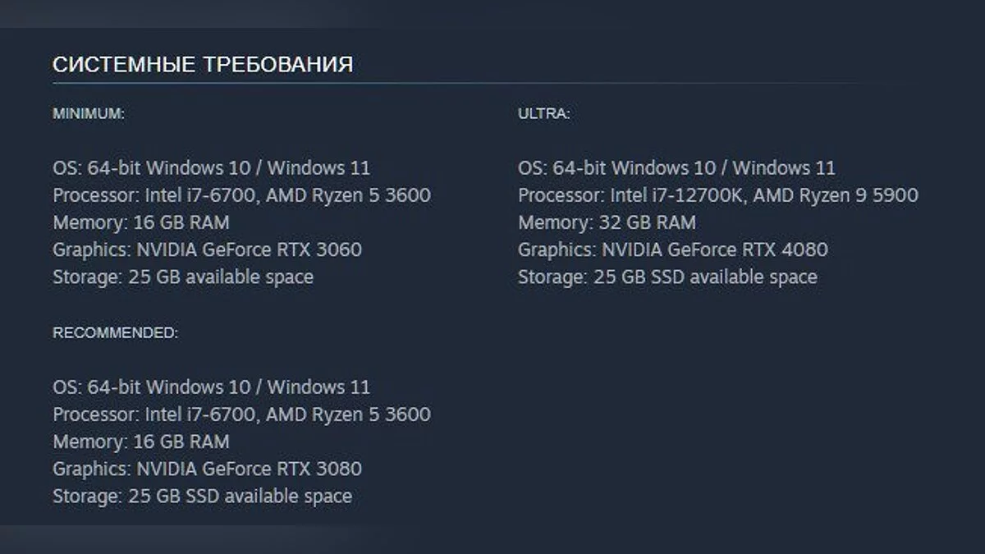This screenshot has height=554, width=985.
Task: Click the СИСТЕМНЫЕ ТРЕБОВАНИЯ heading
Action: (x=203, y=65)
